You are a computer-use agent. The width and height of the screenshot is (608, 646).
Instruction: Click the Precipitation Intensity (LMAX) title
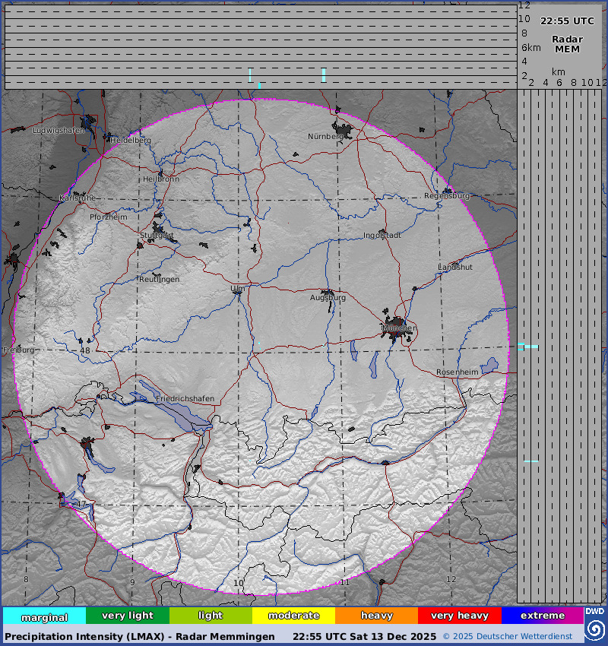click(140, 636)
